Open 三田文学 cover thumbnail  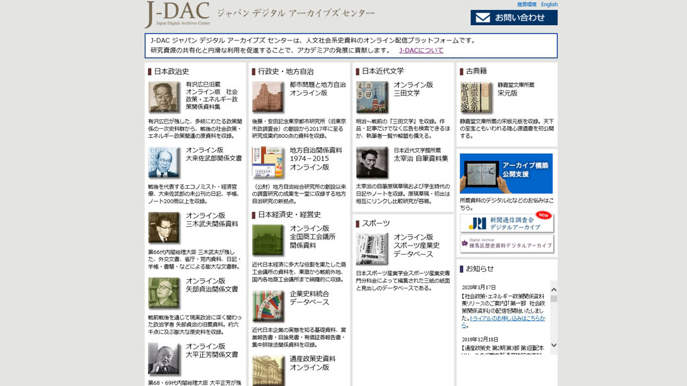pos(371,97)
